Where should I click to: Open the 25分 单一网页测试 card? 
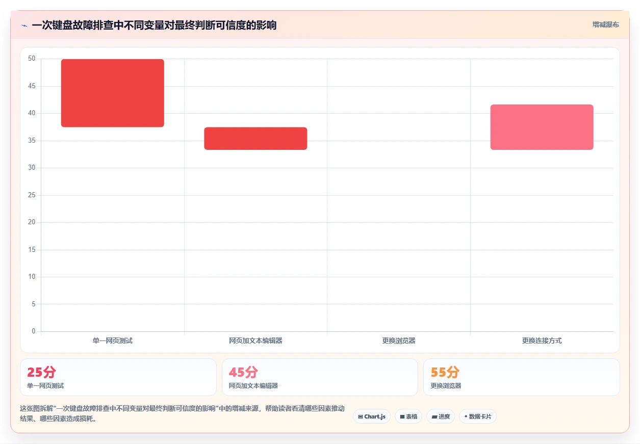[118, 377]
